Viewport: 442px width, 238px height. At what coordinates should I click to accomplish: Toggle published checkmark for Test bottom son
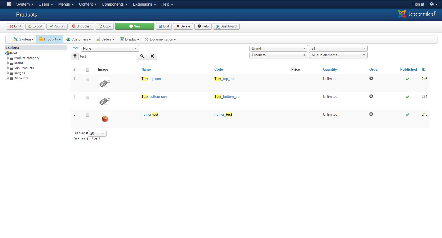407,97
